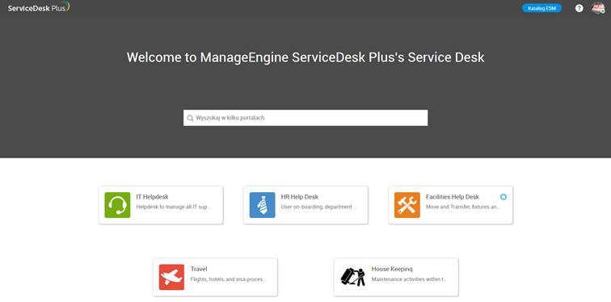Click the 'Maintenance activities within' description
Image resolution: width=611 pixels, height=302 pixels.
click(409, 279)
